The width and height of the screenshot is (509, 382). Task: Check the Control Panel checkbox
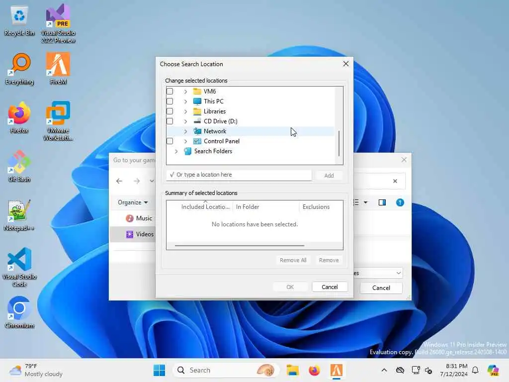tap(170, 141)
